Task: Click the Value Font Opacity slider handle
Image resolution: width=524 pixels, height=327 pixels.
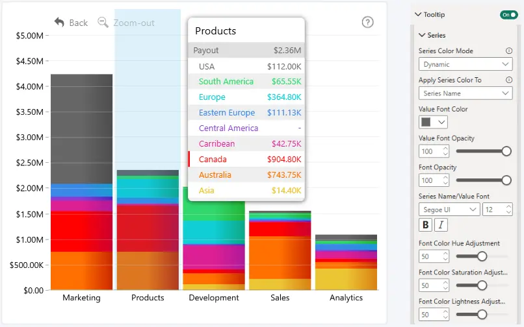Action: (x=506, y=151)
